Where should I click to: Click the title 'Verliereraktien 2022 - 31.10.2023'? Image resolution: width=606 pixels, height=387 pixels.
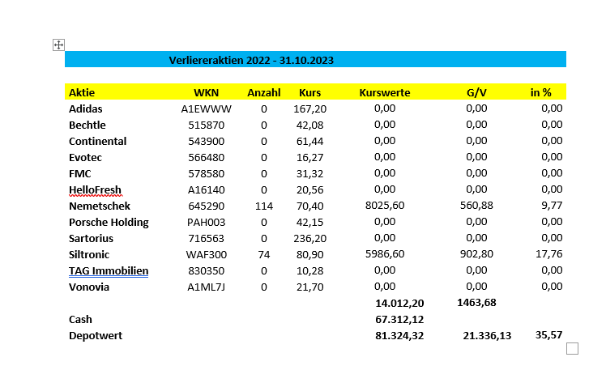(x=251, y=60)
